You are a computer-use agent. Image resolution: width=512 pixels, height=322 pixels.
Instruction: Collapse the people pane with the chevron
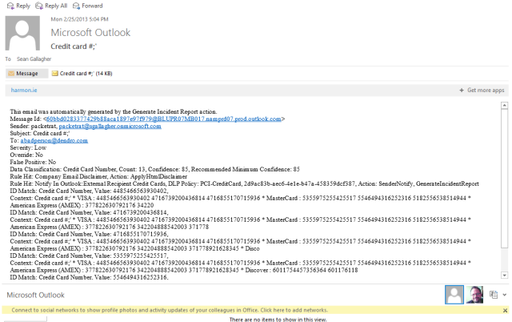point(505,295)
